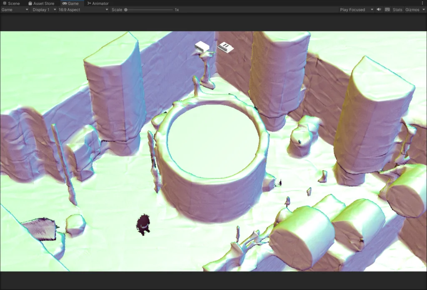
Task: Click the white pause button object in scene
Action: [226, 47]
